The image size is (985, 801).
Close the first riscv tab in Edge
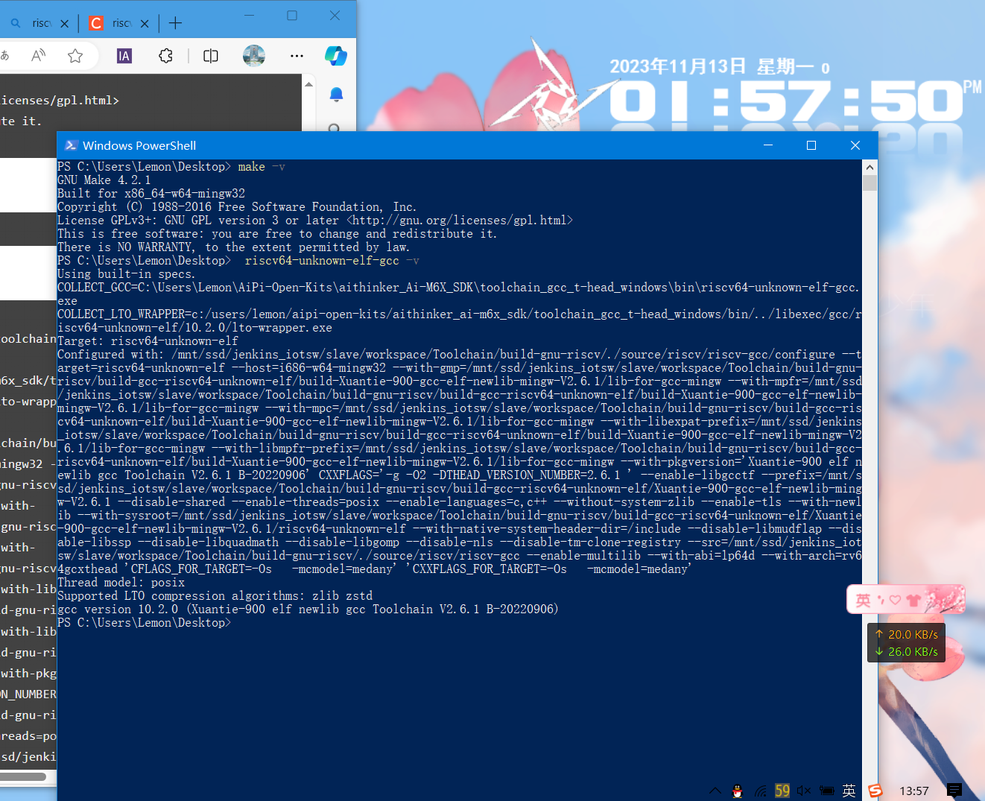click(x=64, y=23)
